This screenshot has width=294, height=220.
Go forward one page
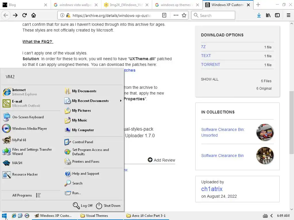click(15, 15)
